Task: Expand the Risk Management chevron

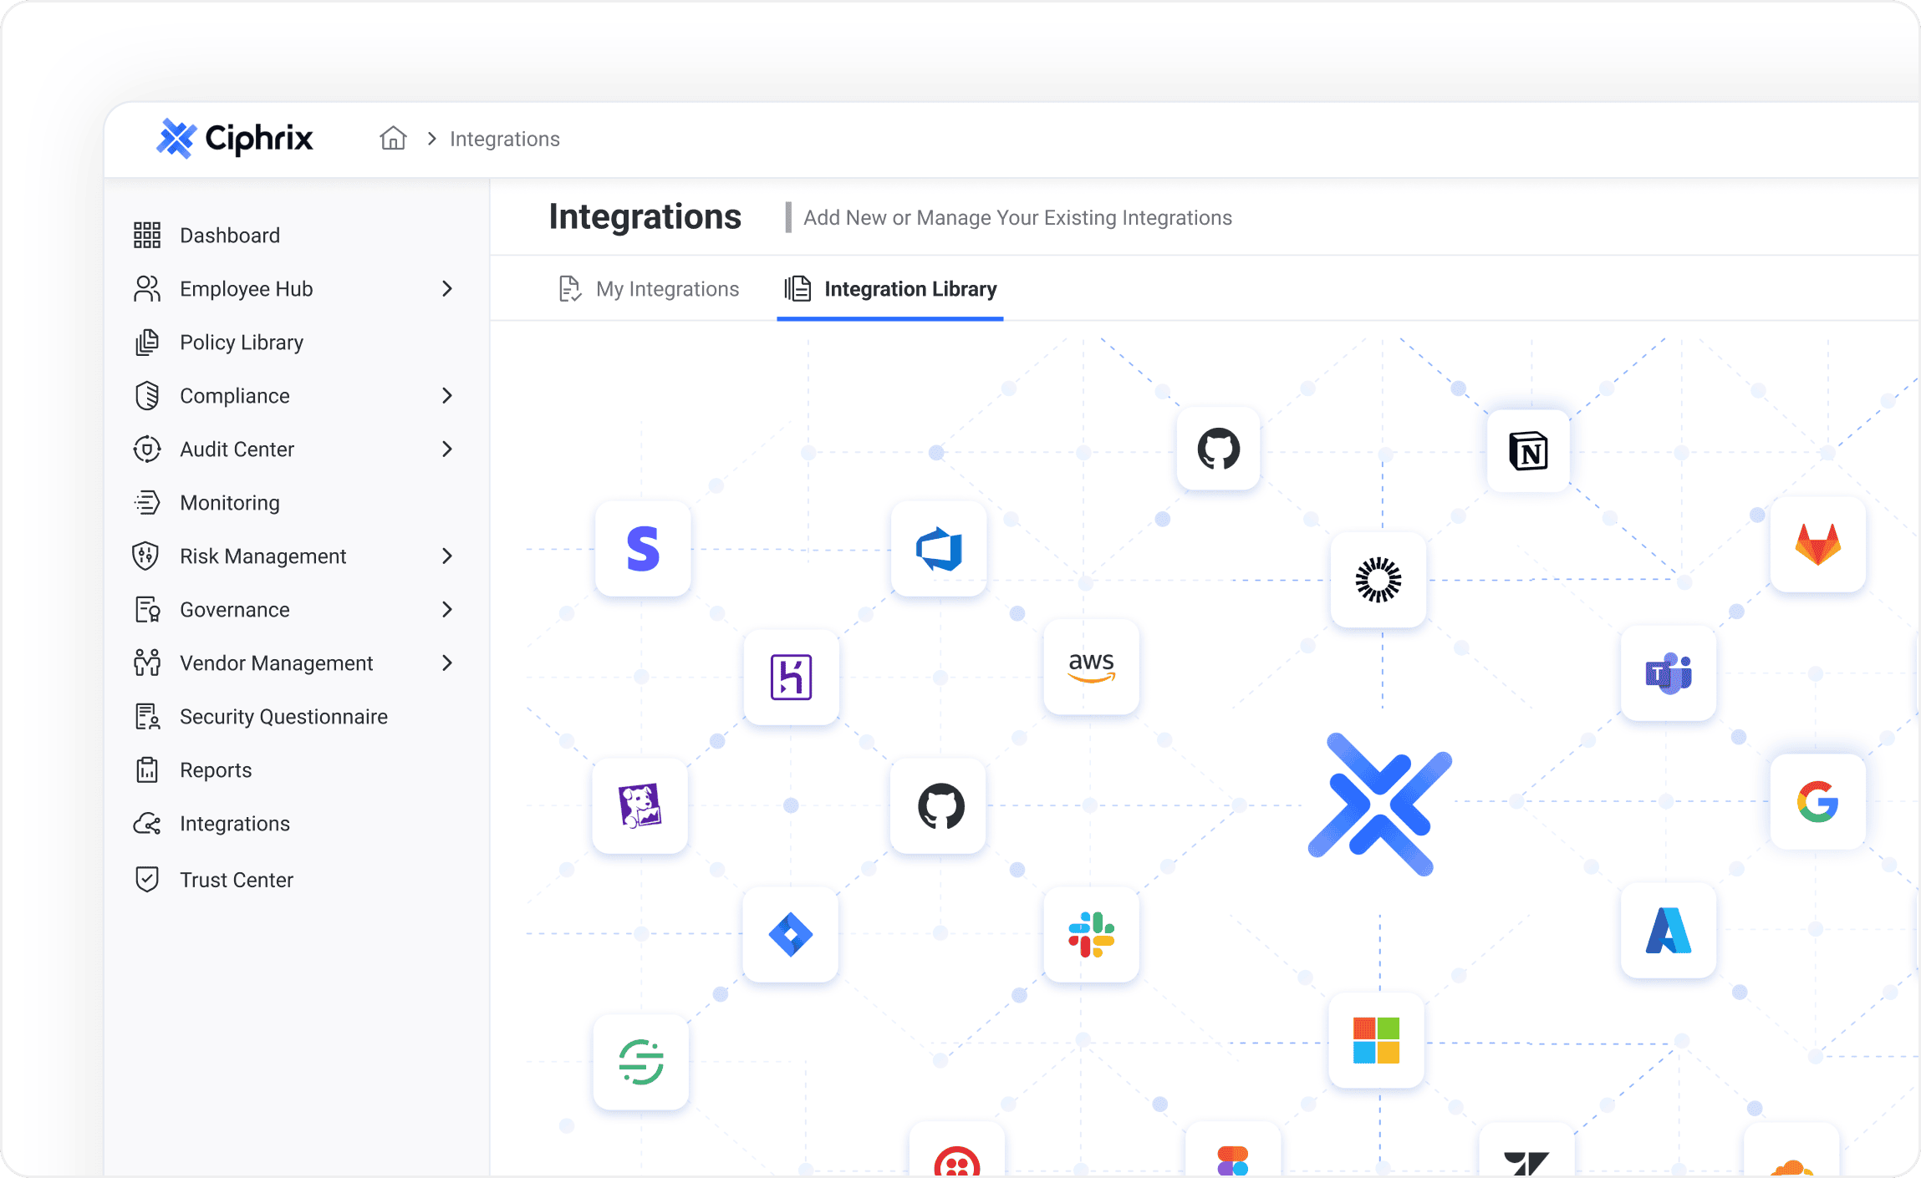Action: point(447,556)
